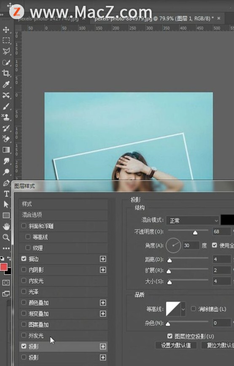Add another 颜色叠加 effect with plus
The width and height of the screenshot is (234, 366).
(x=103, y=303)
